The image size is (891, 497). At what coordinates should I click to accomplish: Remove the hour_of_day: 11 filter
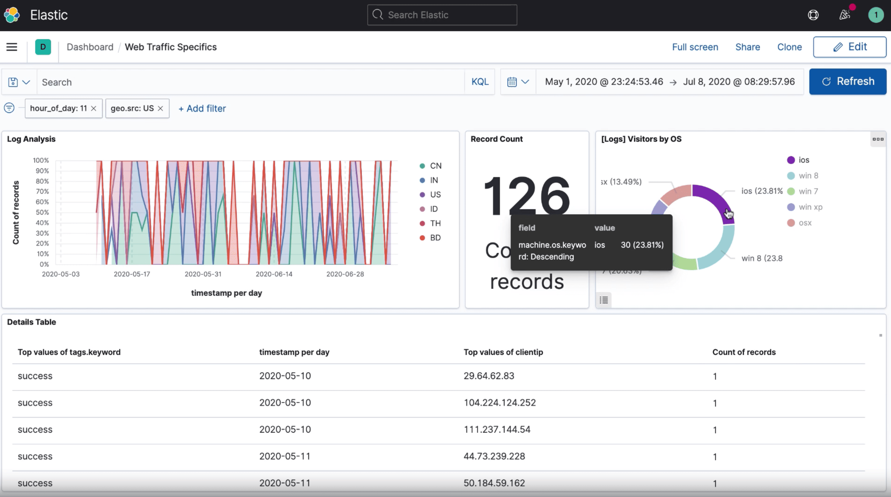[94, 108]
